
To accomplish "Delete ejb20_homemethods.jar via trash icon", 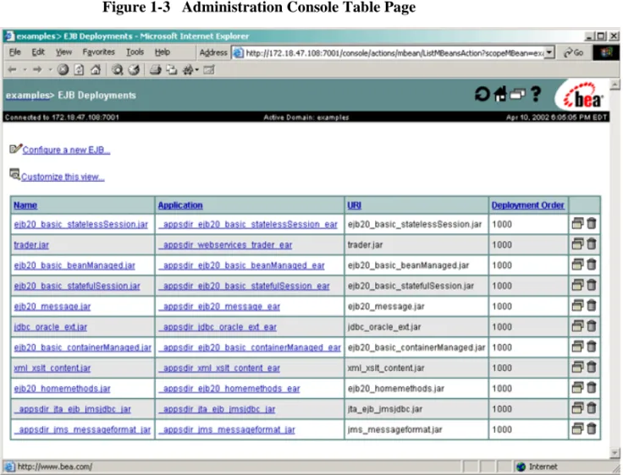I will pyautogui.click(x=592, y=388).
